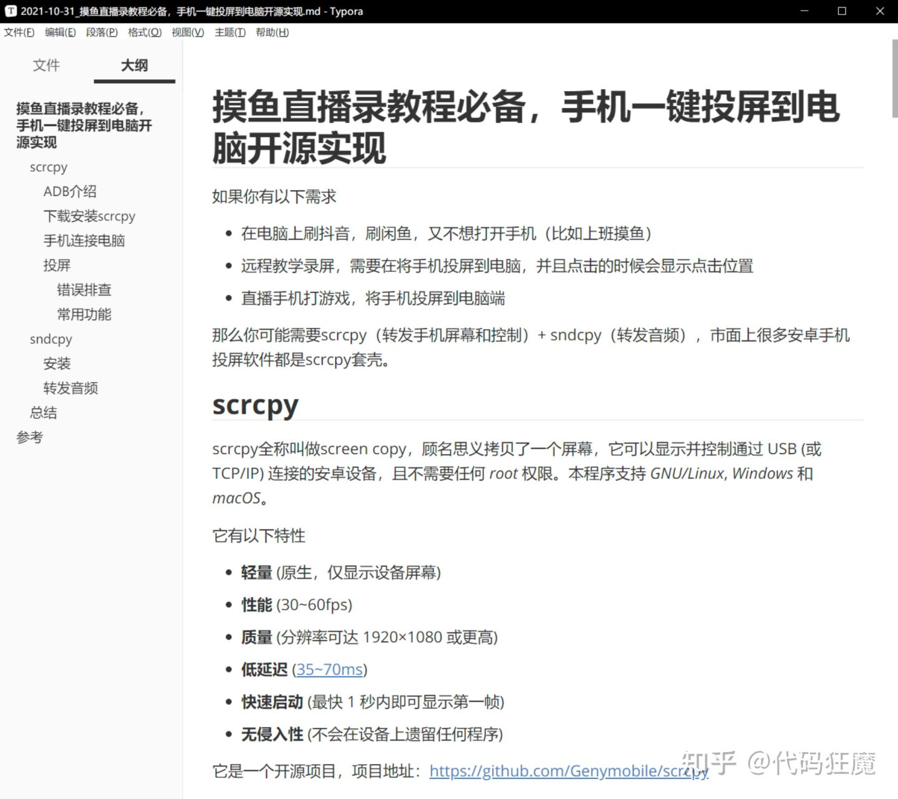Open the 视图(V) menu
Screen dimensions: 898x799
tap(188, 32)
